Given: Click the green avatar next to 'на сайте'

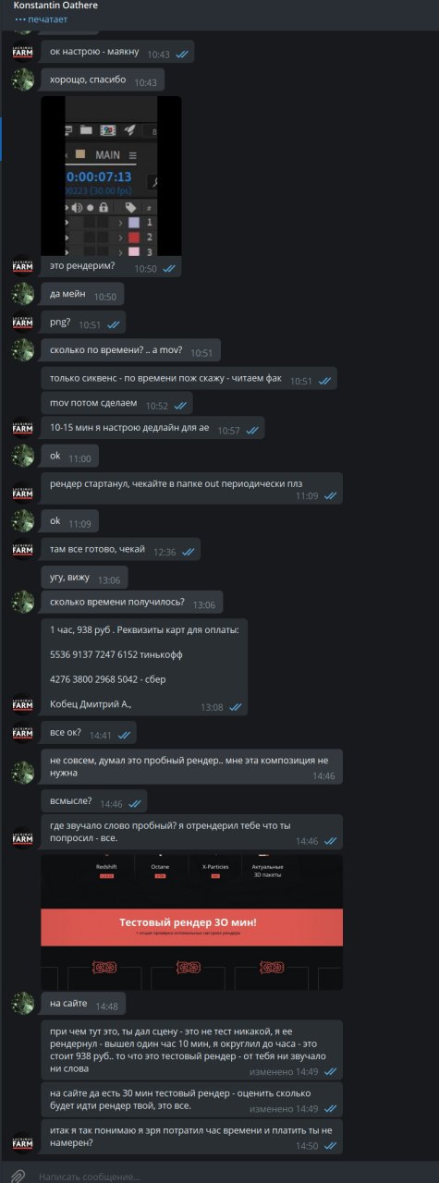Looking at the screenshot, I should point(22,1002).
